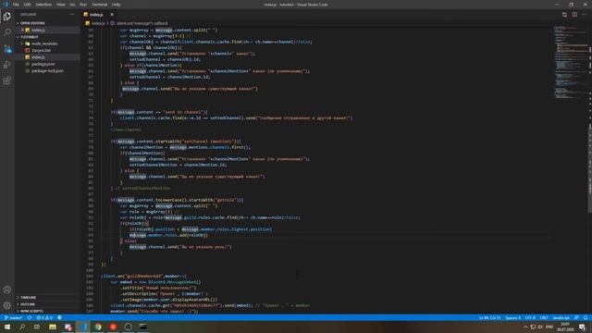Close index.js in Open Editors list
The image size is (592, 333).
22,30
